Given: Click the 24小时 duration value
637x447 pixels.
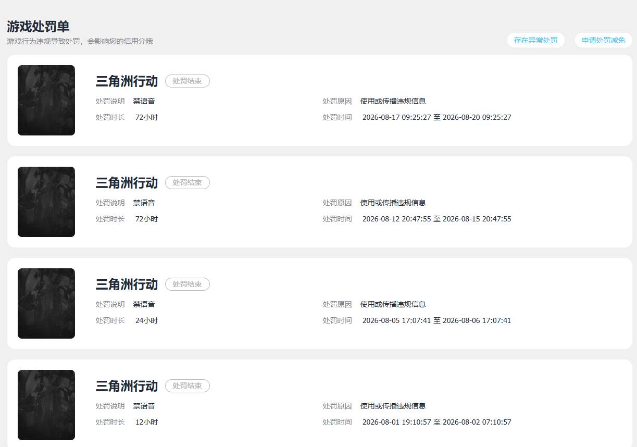Looking at the screenshot, I should (146, 320).
